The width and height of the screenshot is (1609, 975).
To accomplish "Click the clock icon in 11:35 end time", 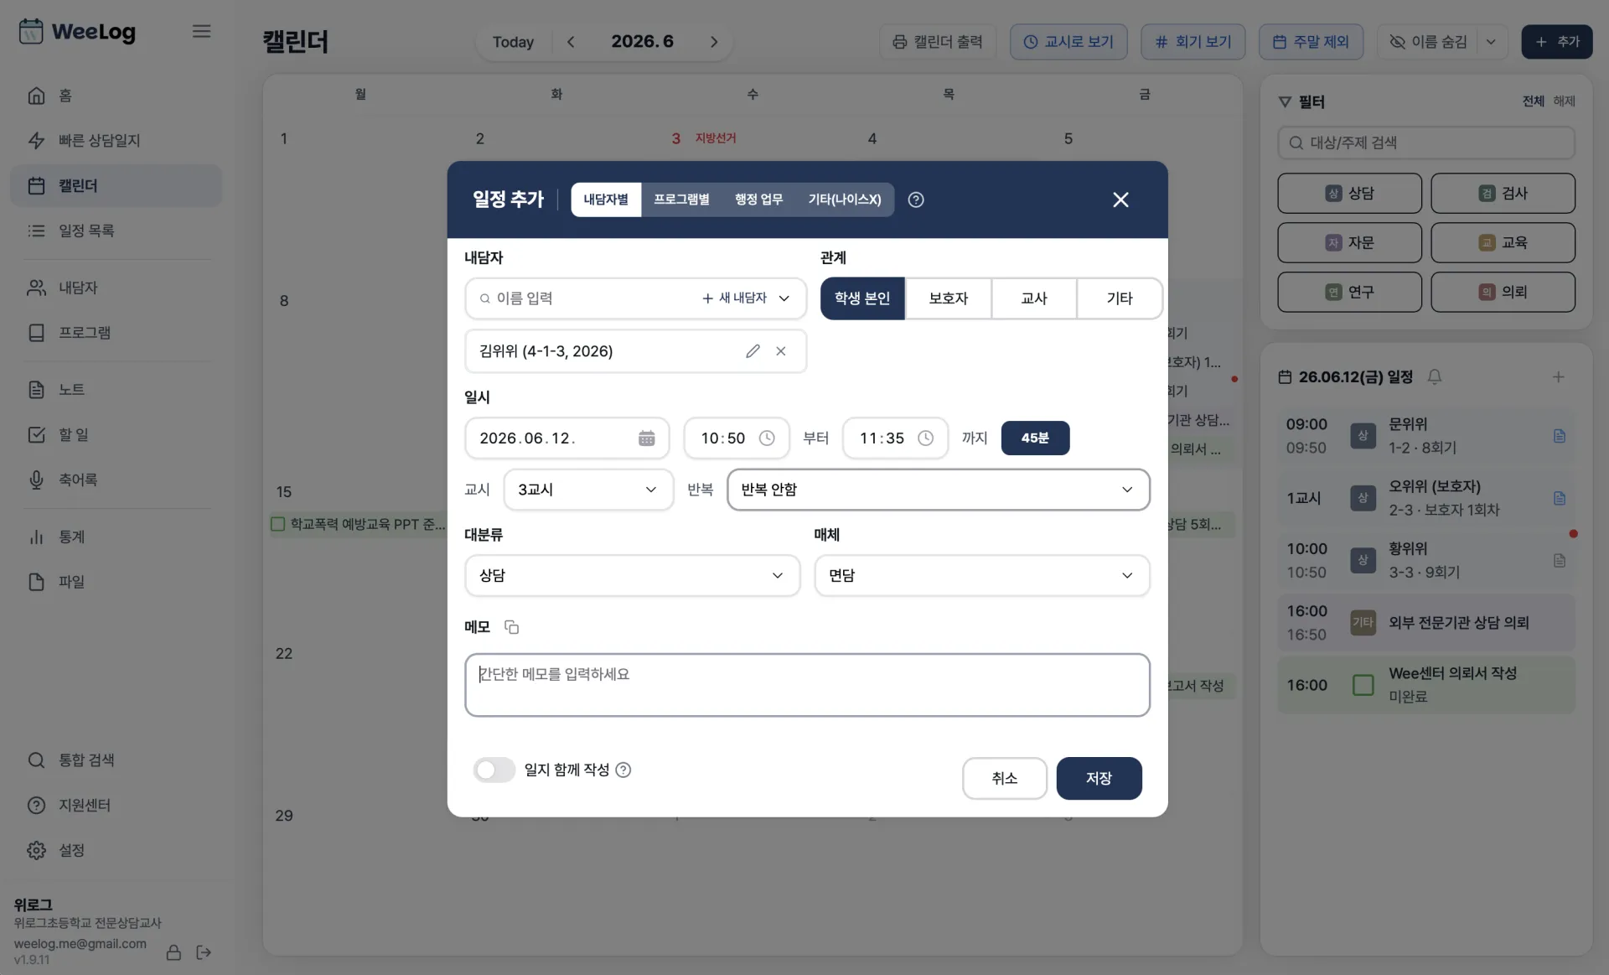I will pos(925,438).
